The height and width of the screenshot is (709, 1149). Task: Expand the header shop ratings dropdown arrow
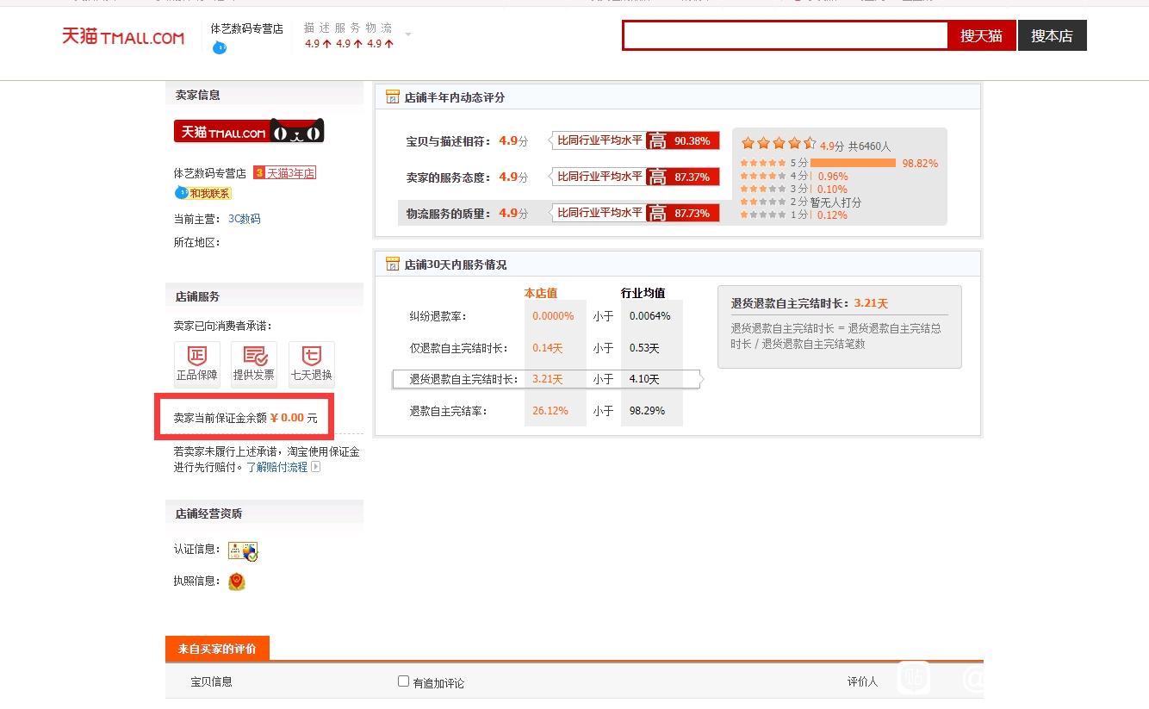coord(408,34)
